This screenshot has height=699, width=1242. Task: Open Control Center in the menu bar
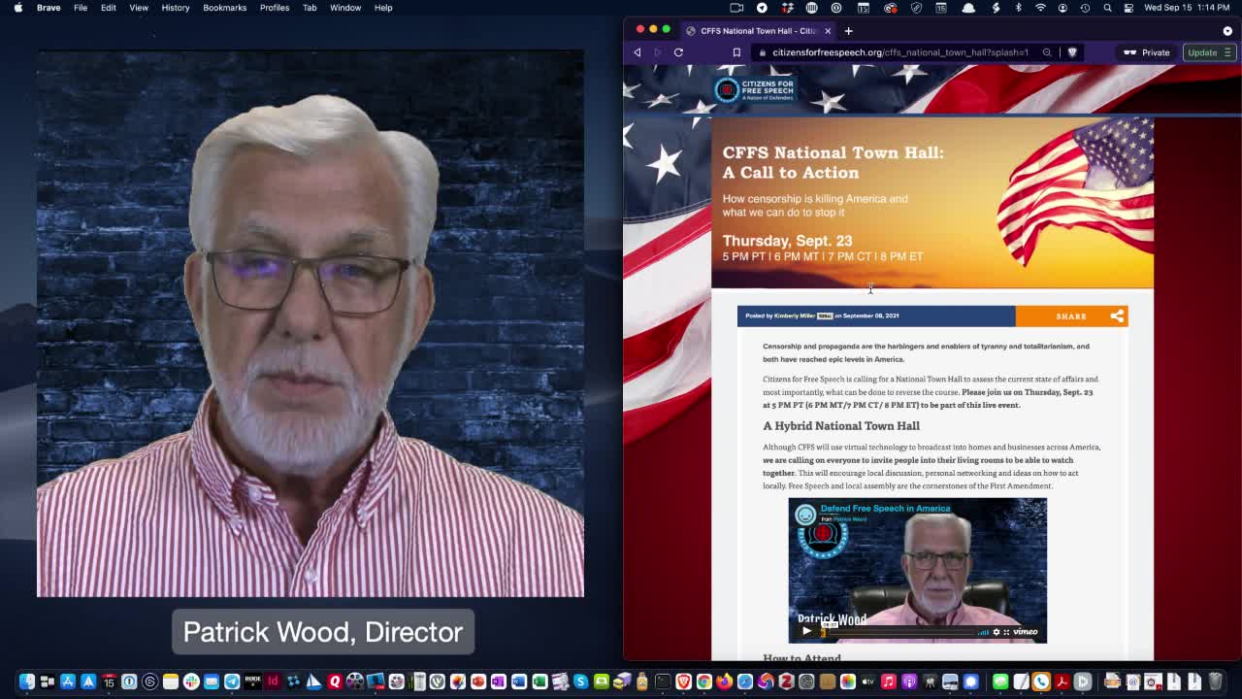[x=1128, y=8]
